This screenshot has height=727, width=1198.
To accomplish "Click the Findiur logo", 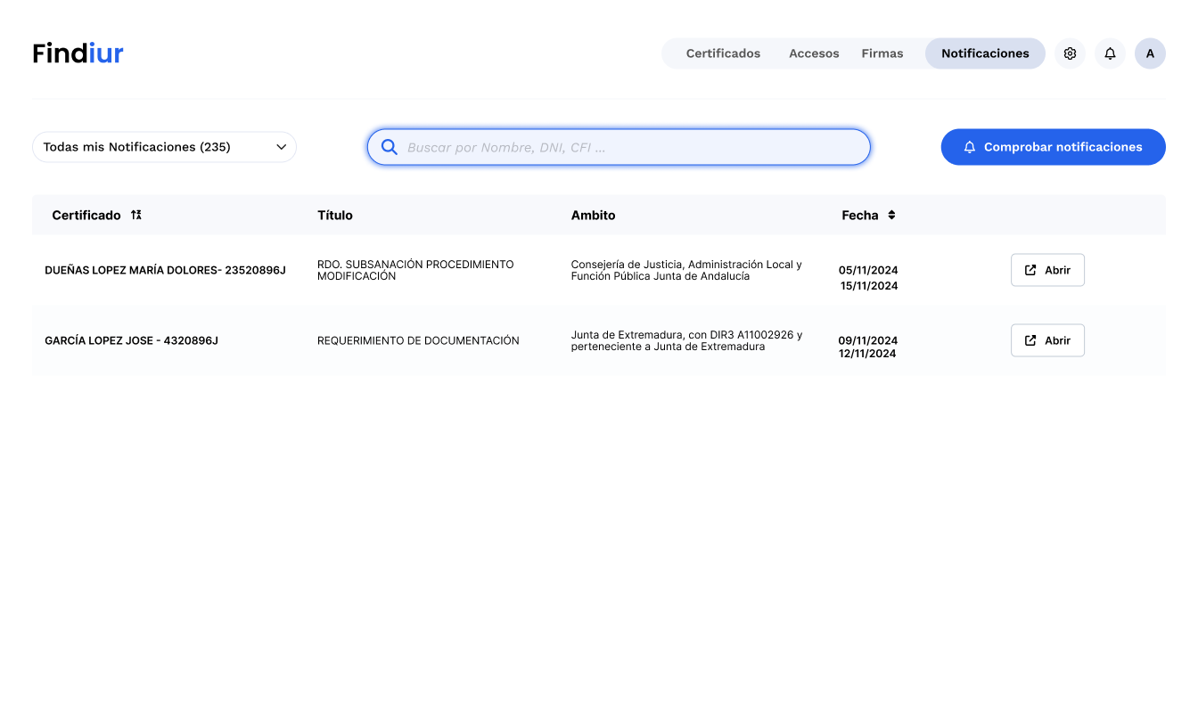I will (78, 53).
